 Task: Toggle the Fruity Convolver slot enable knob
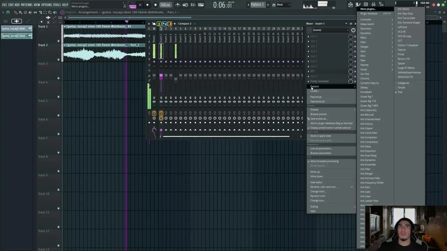350,81
